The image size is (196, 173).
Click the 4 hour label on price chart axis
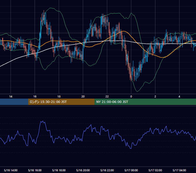pyautogui.click(x=179, y=97)
